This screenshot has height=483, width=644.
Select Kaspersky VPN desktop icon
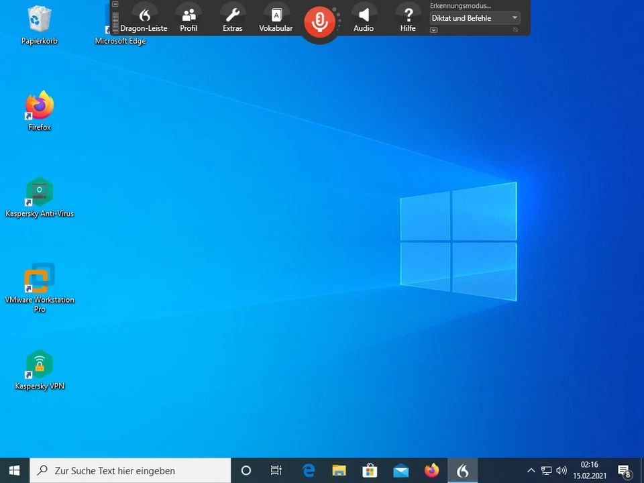(40, 370)
